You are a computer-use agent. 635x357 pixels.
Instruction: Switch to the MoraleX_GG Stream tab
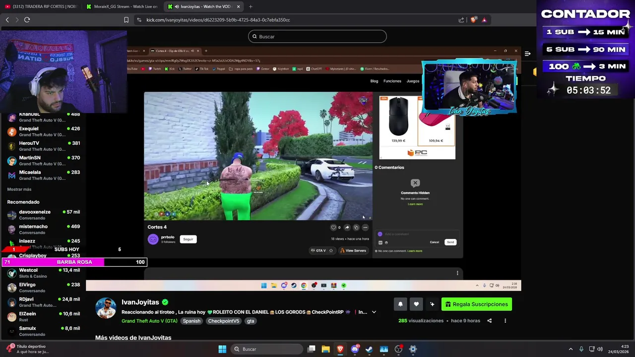(x=122, y=6)
